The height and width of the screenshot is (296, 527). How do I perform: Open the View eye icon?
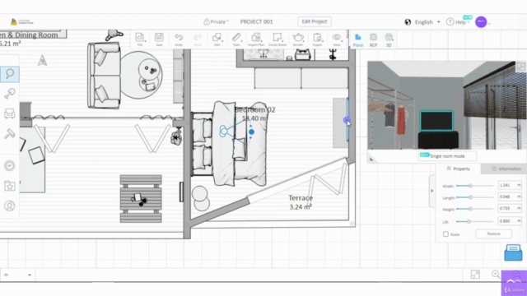337,39
